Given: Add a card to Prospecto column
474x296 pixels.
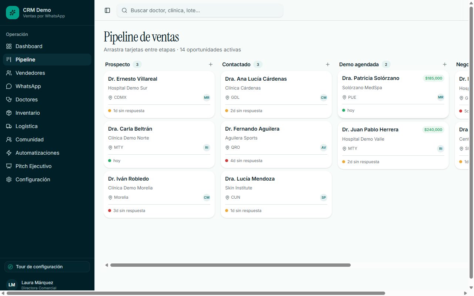Looking at the screenshot, I should pos(211,64).
